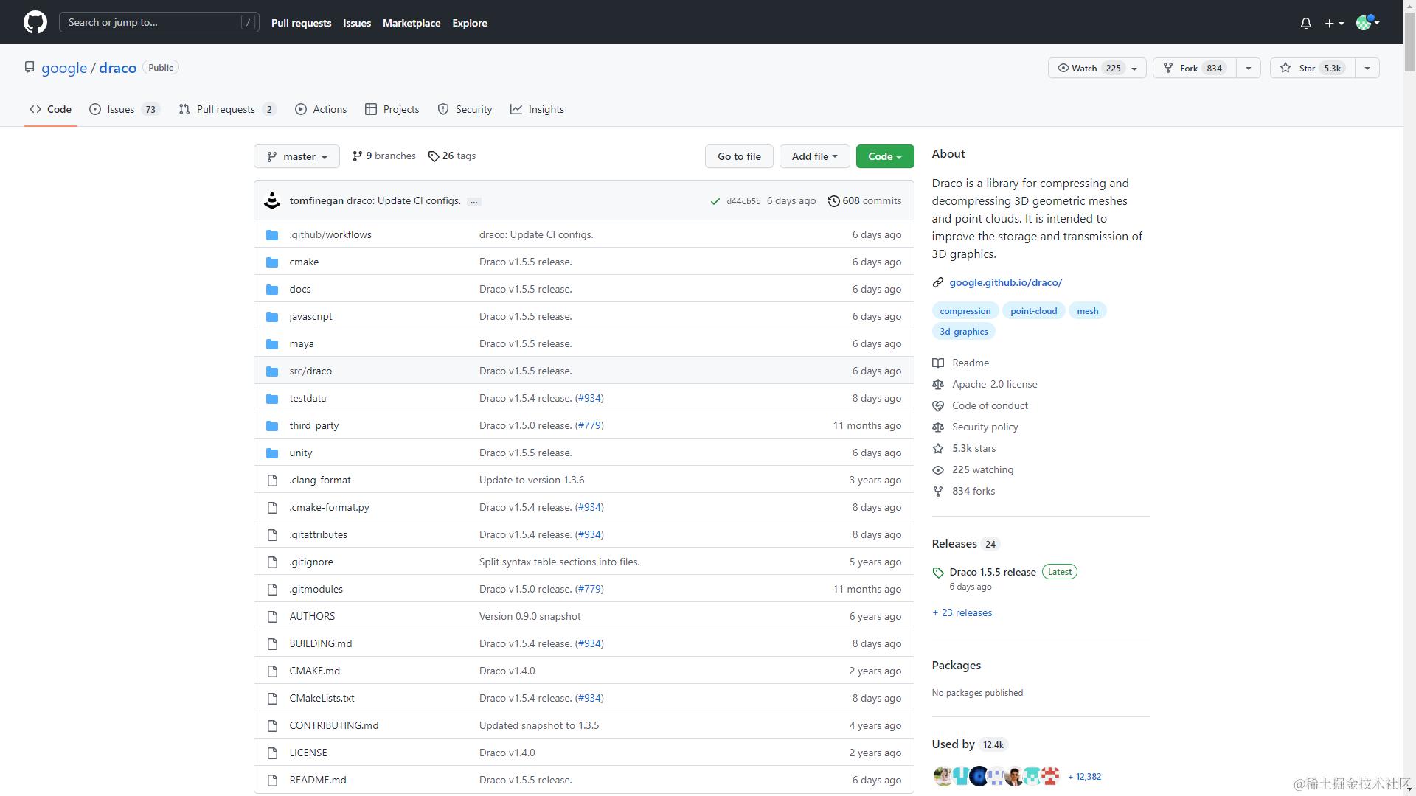Viewport: 1416px width, 796px height.
Task: Click the javascript folder icon
Action: [x=272, y=316]
